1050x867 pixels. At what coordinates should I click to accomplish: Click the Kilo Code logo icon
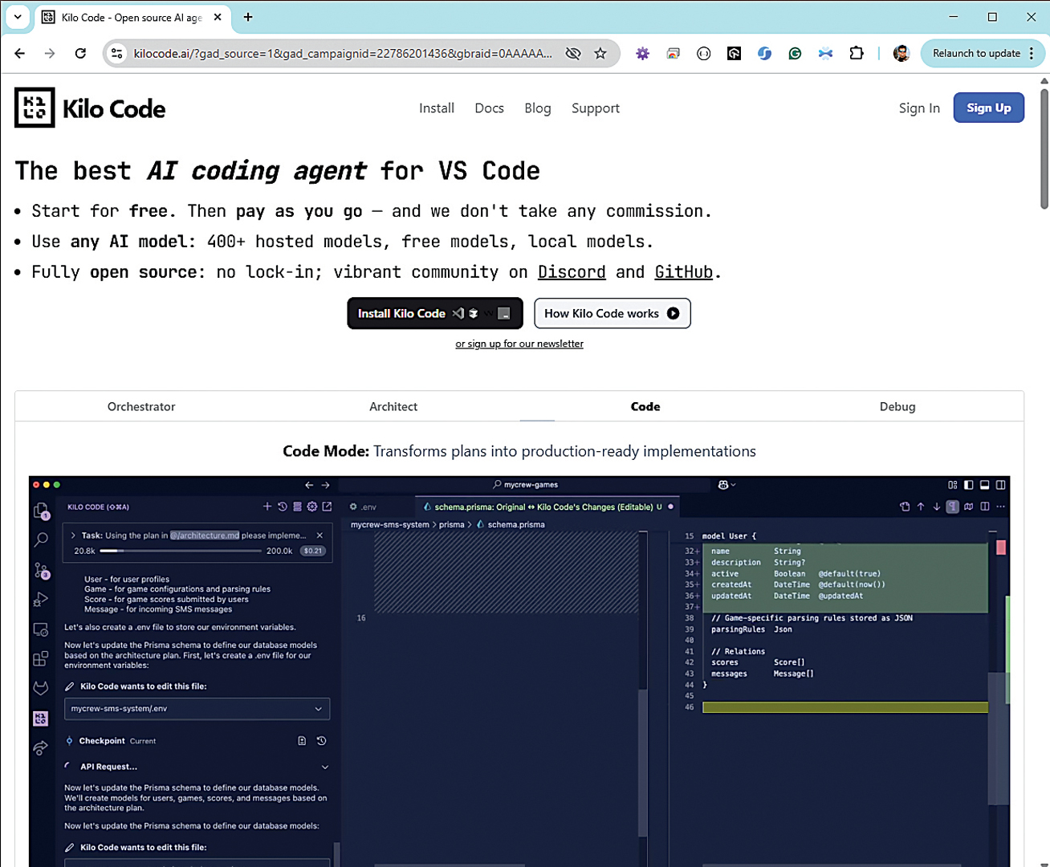(x=35, y=108)
